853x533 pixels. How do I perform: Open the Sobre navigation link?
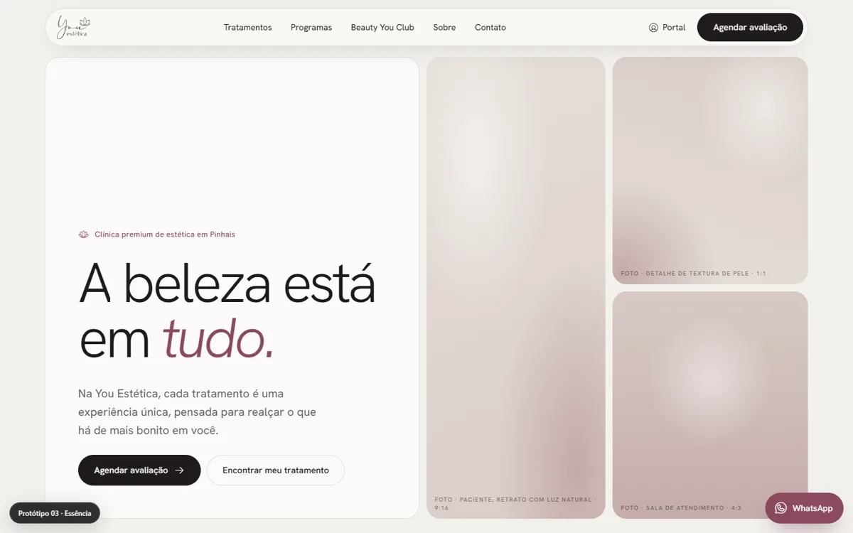(444, 28)
